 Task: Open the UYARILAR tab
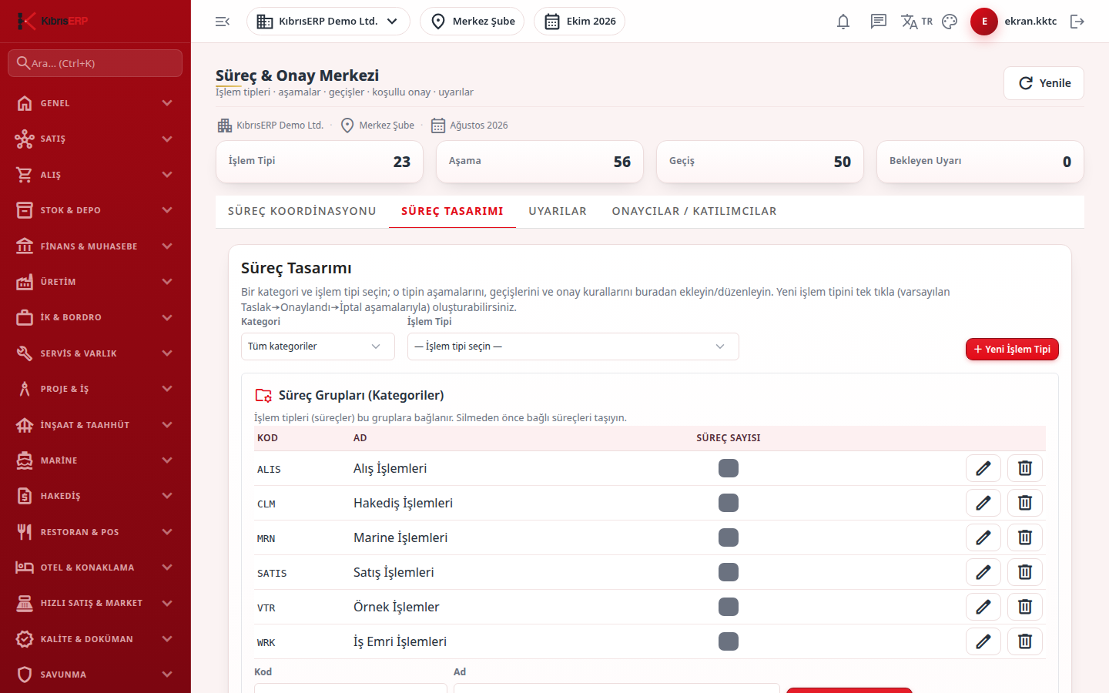558,211
